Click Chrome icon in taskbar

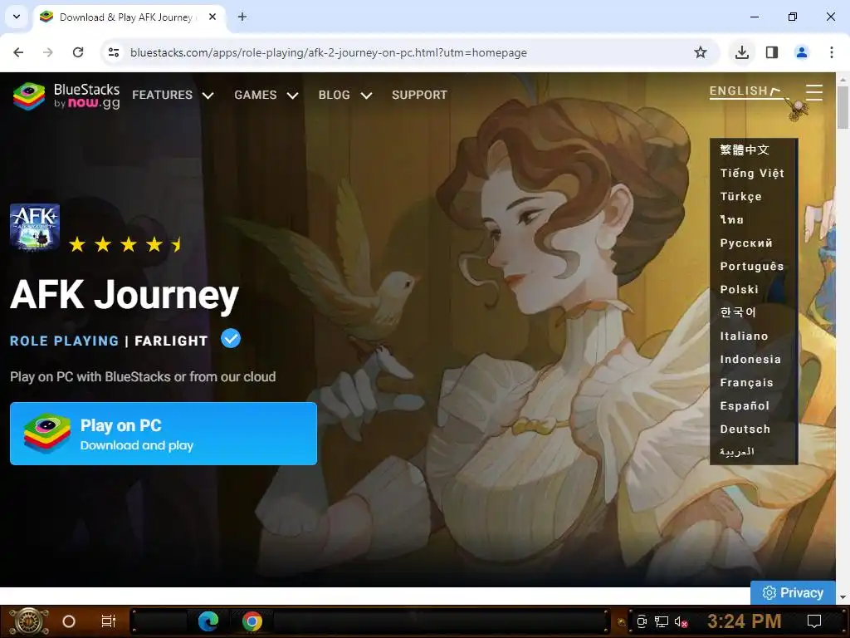pyautogui.click(x=252, y=621)
